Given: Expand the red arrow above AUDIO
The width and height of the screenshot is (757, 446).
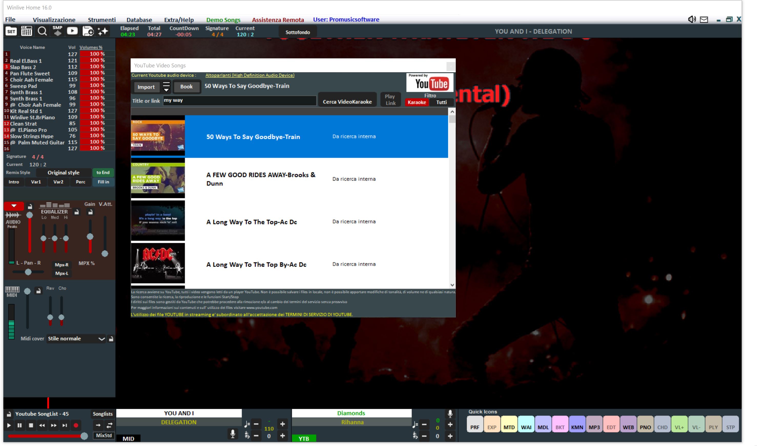Looking at the screenshot, I should click(x=14, y=206).
